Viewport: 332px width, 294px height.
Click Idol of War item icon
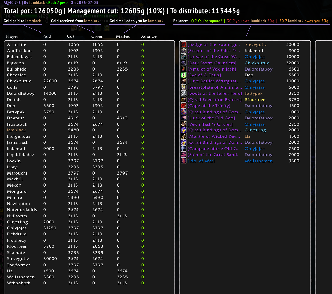click(x=184, y=161)
